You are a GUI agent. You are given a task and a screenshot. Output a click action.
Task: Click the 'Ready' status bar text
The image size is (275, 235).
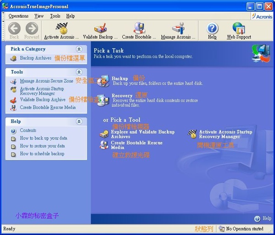(x=9, y=229)
